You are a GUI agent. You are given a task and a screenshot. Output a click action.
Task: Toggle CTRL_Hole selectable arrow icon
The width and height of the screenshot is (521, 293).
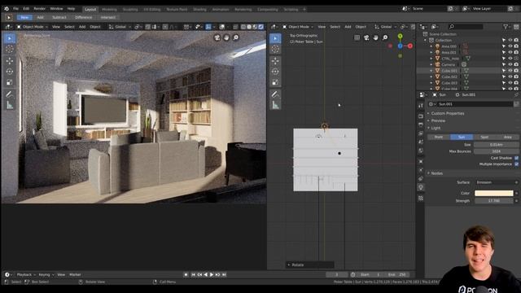coord(504,58)
